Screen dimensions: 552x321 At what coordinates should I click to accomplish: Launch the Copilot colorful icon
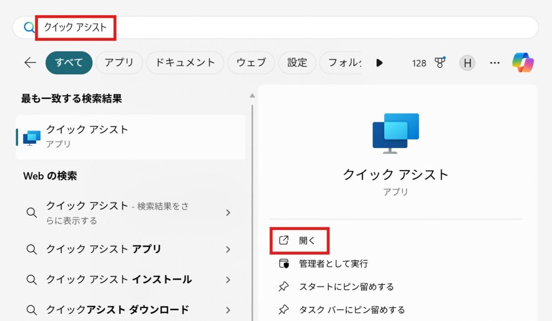523,62
